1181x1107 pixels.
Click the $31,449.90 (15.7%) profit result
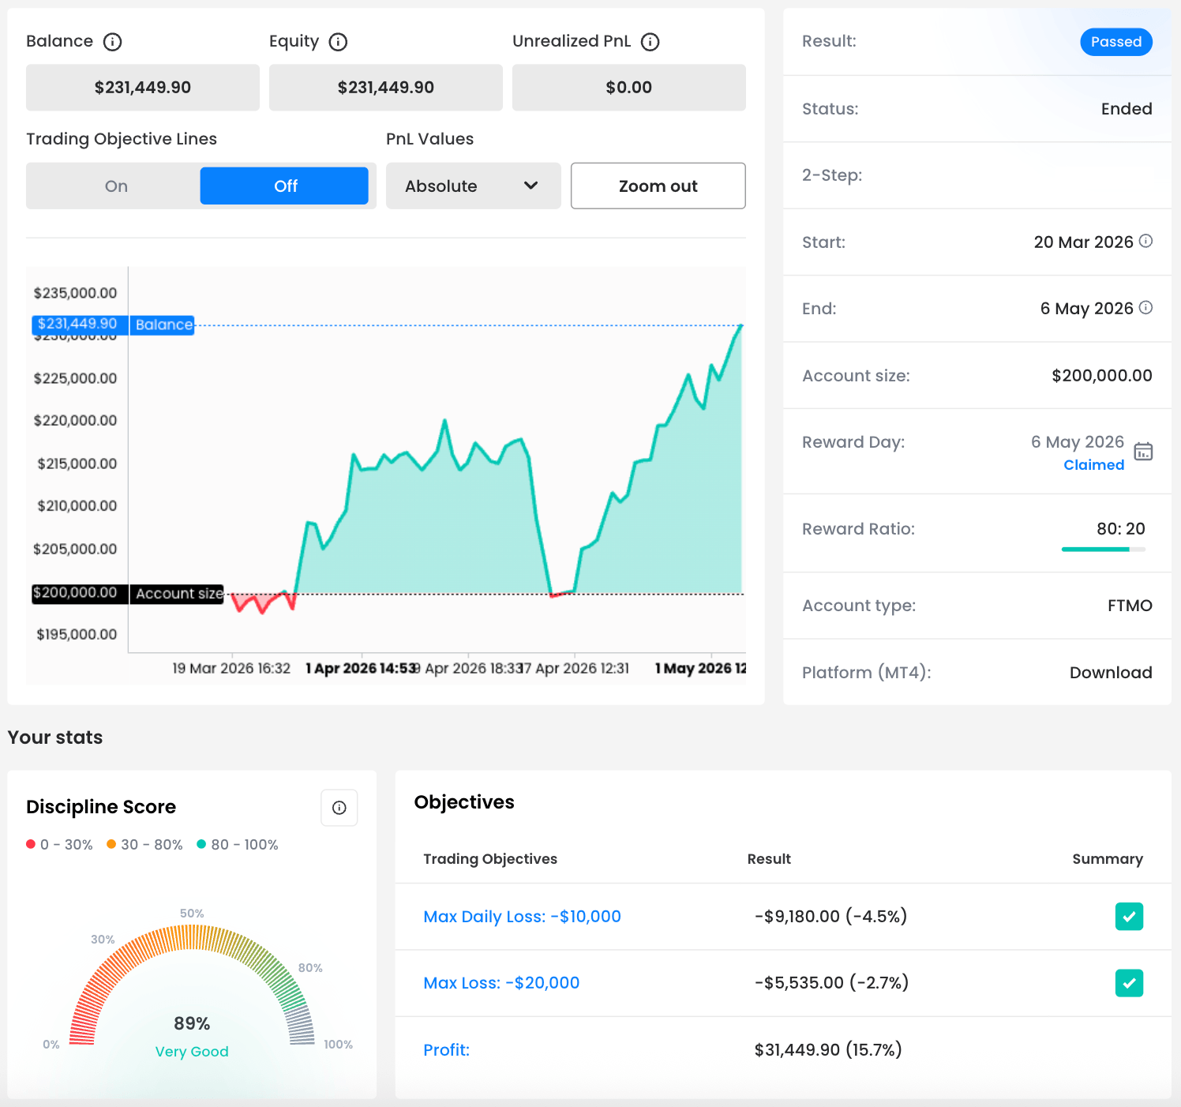coord(828,1050)
